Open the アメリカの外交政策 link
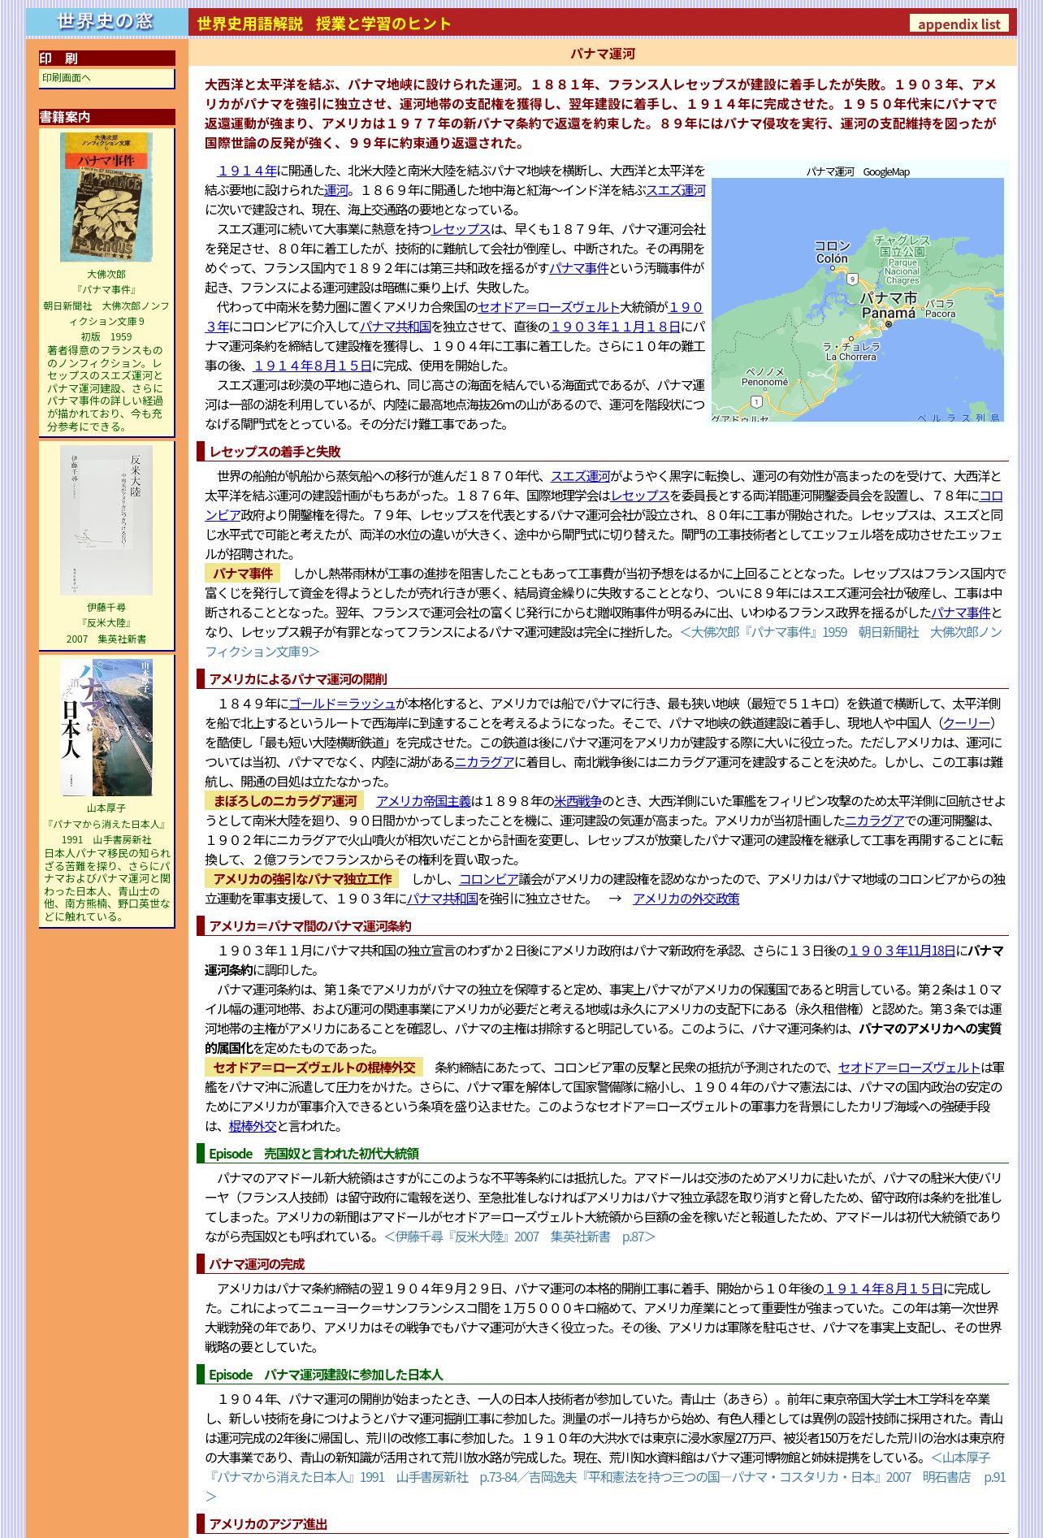The width and height of the screenshot is (1043, 1538). click(x=686, y=899)
